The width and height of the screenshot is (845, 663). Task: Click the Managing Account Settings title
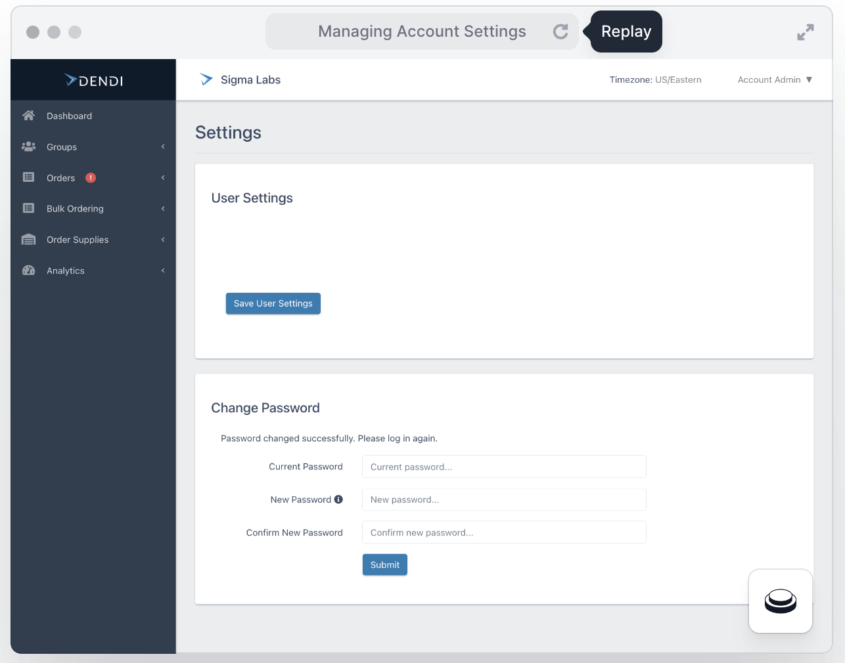pyautogui.click(x=422, y=32)
